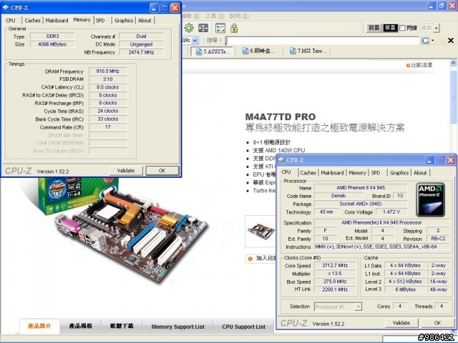Open the 軟體下載 page tab

click(122, 326)
